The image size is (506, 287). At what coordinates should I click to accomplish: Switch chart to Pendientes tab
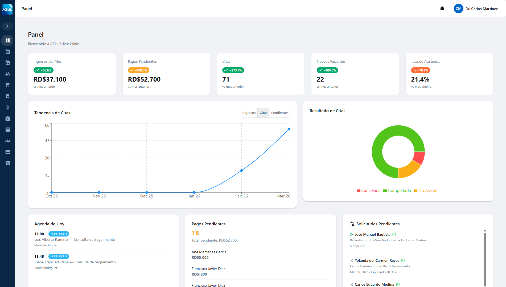click(x=279, y=113)
